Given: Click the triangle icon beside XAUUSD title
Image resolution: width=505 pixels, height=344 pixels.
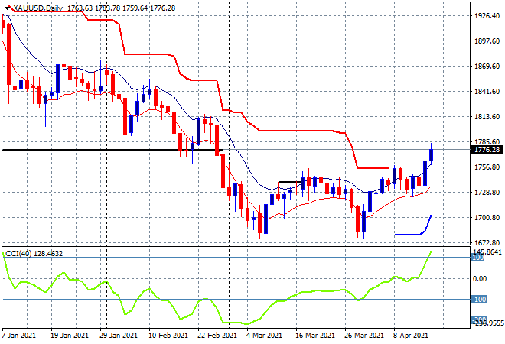Looking at the screenshot, I should (x=7, y=8).
